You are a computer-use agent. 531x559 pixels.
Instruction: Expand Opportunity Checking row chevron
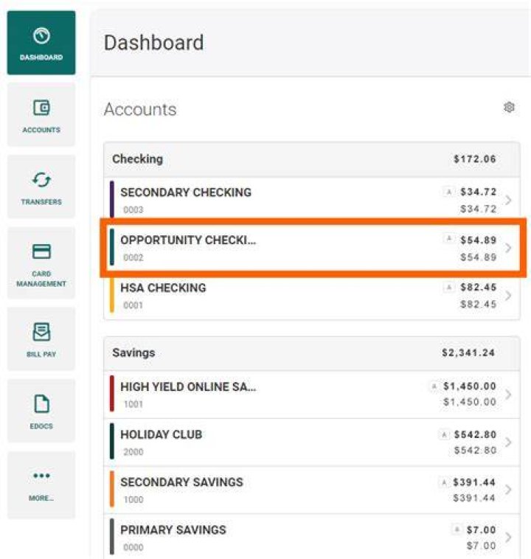click(508, 248)
